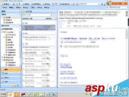Click the blue Help icon in the toolbar
Image resolution: width=129 pixels, height=97 pixels.
click(102, 4)
